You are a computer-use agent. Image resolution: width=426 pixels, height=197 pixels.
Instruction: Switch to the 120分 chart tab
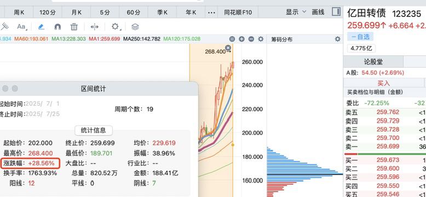(x=48, y=12)
